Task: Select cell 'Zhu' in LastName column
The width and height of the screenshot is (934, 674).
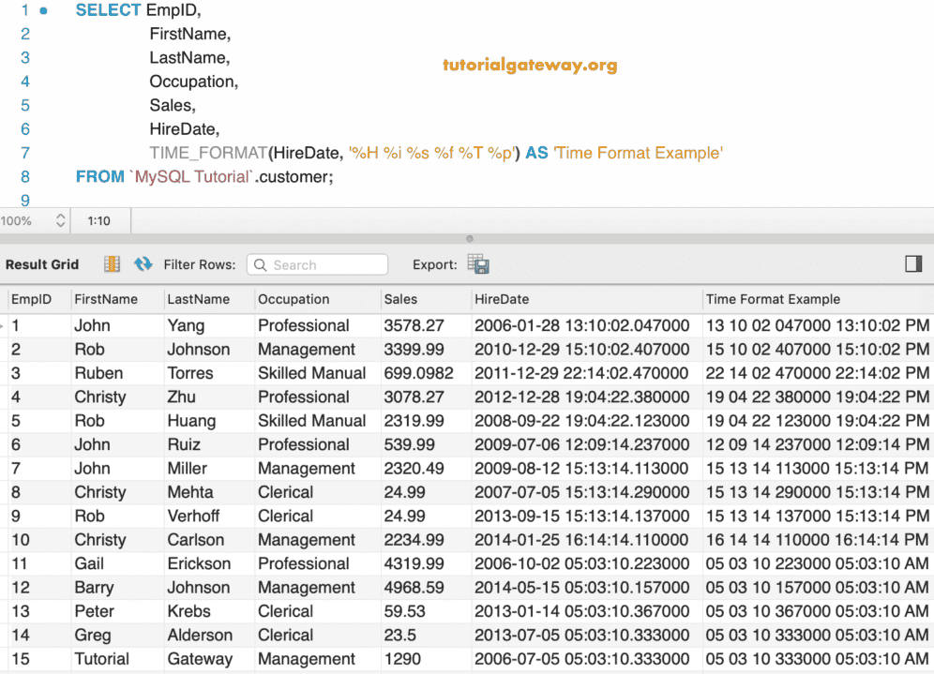Action: pos(181,397)
